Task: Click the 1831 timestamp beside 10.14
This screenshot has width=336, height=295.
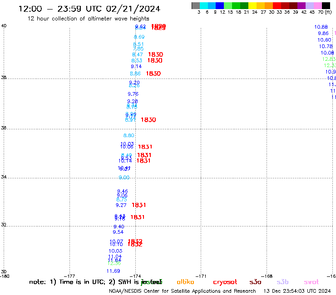Action: click(x=143, y=161)
